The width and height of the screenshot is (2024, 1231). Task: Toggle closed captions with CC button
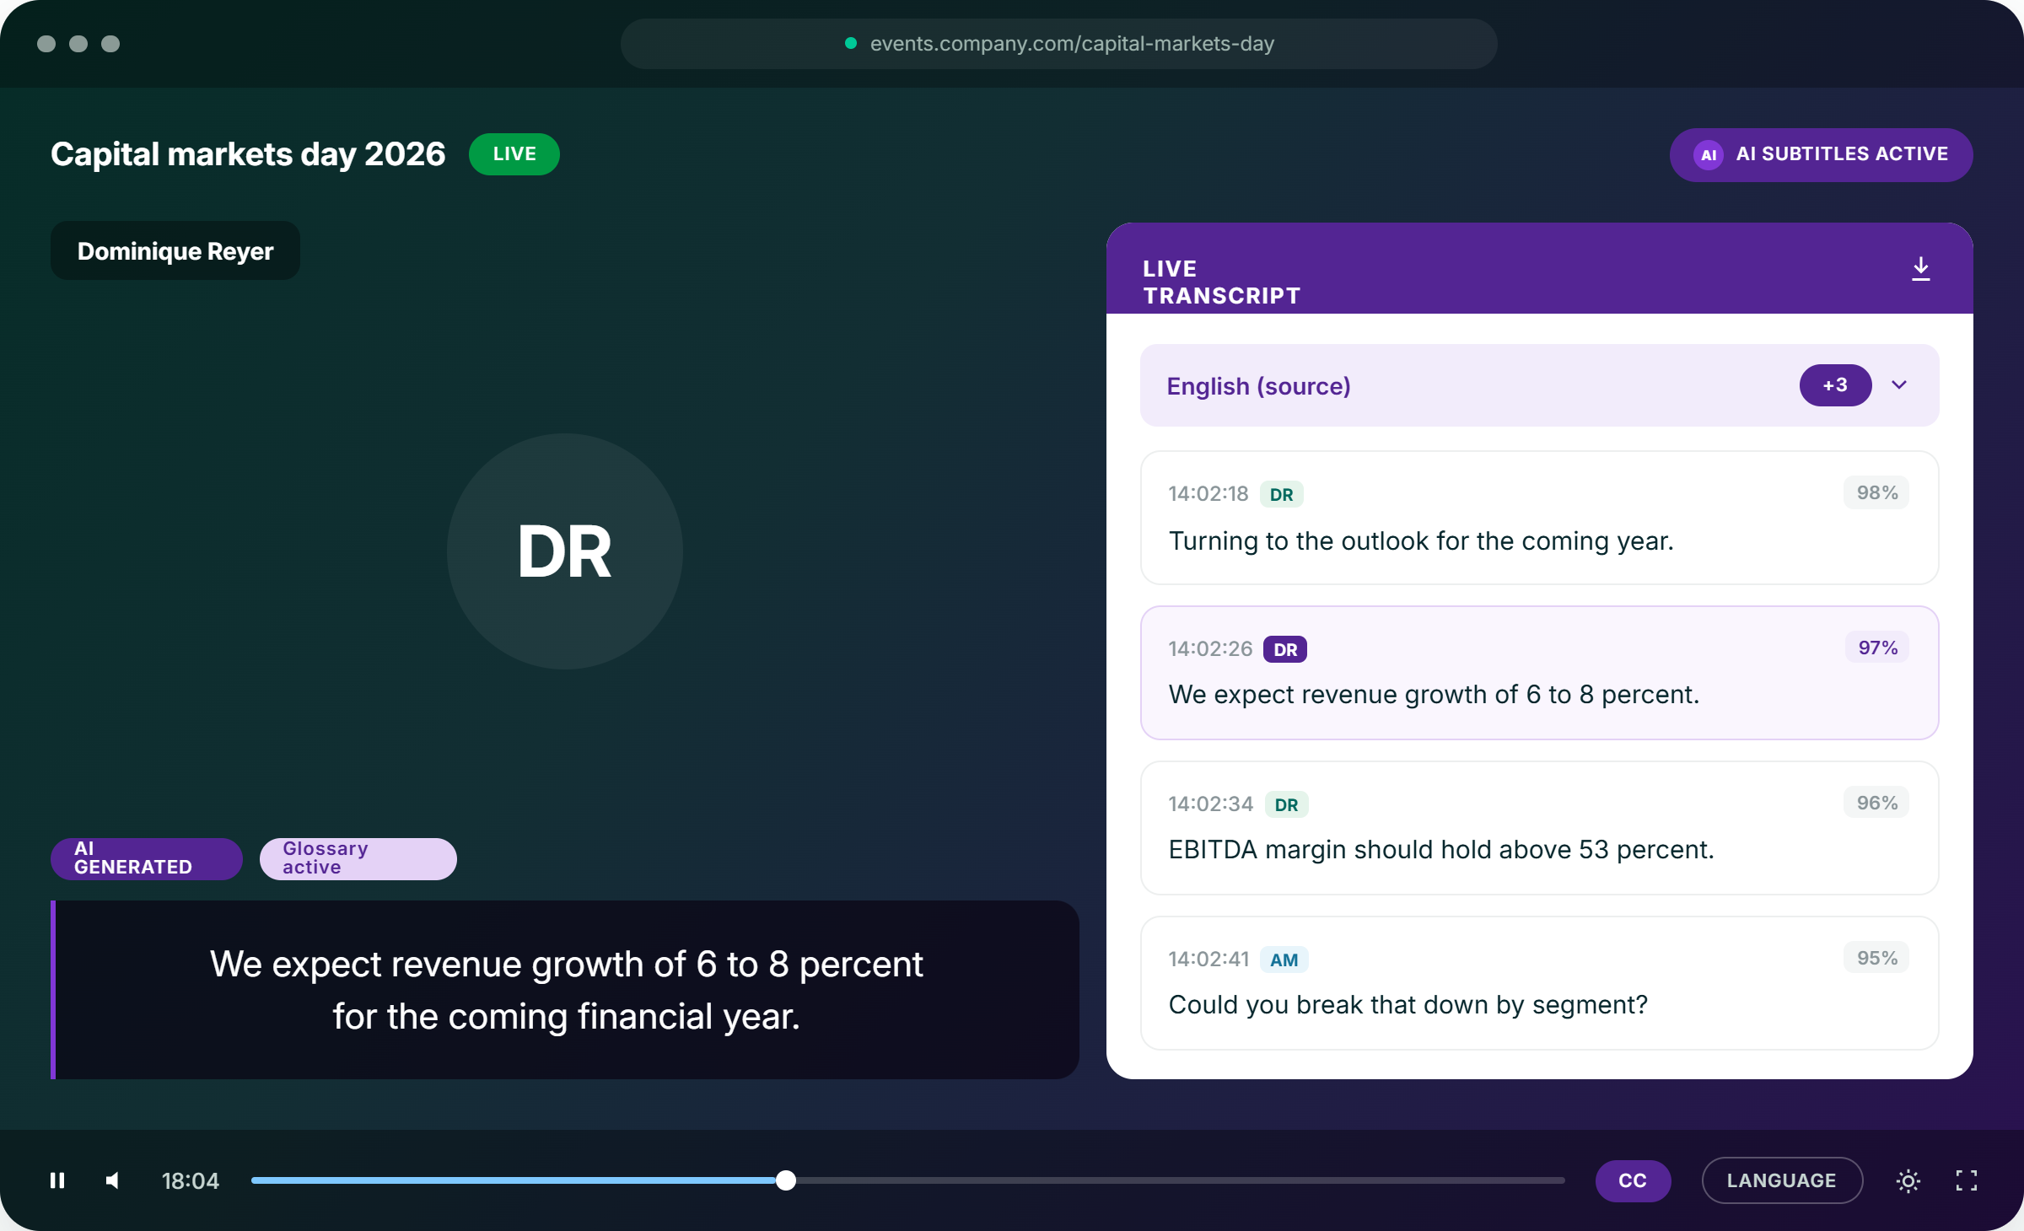click(1633, 1180)
